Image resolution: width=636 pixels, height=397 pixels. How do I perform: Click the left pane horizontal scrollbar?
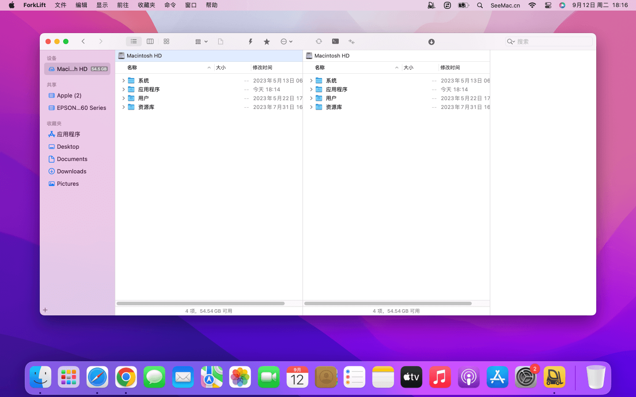[201, 303]
